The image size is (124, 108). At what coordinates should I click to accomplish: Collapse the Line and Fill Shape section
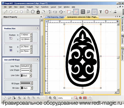click(x=37, y=59)
